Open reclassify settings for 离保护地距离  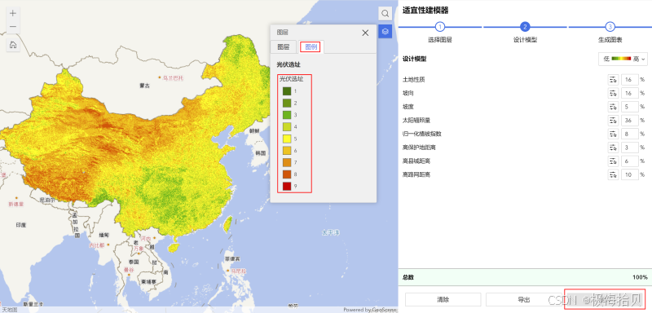pyautogui.click(x=613, y=148)
